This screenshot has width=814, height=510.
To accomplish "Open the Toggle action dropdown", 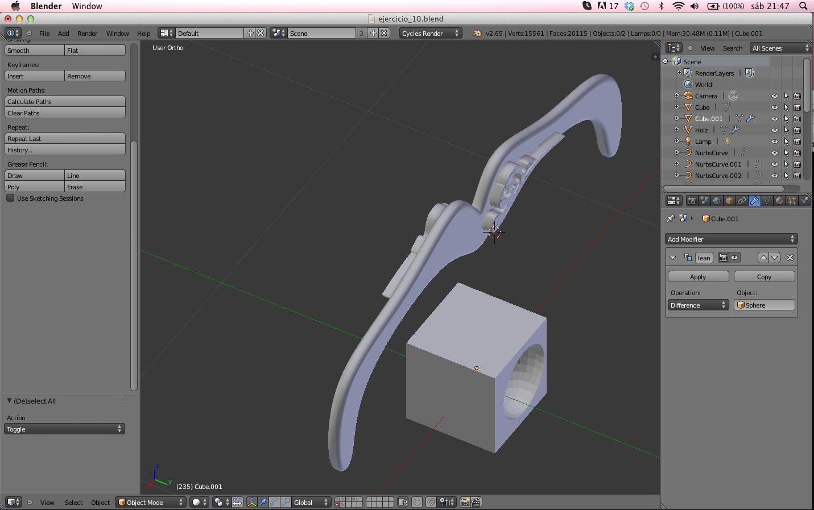I will point(64,429).
